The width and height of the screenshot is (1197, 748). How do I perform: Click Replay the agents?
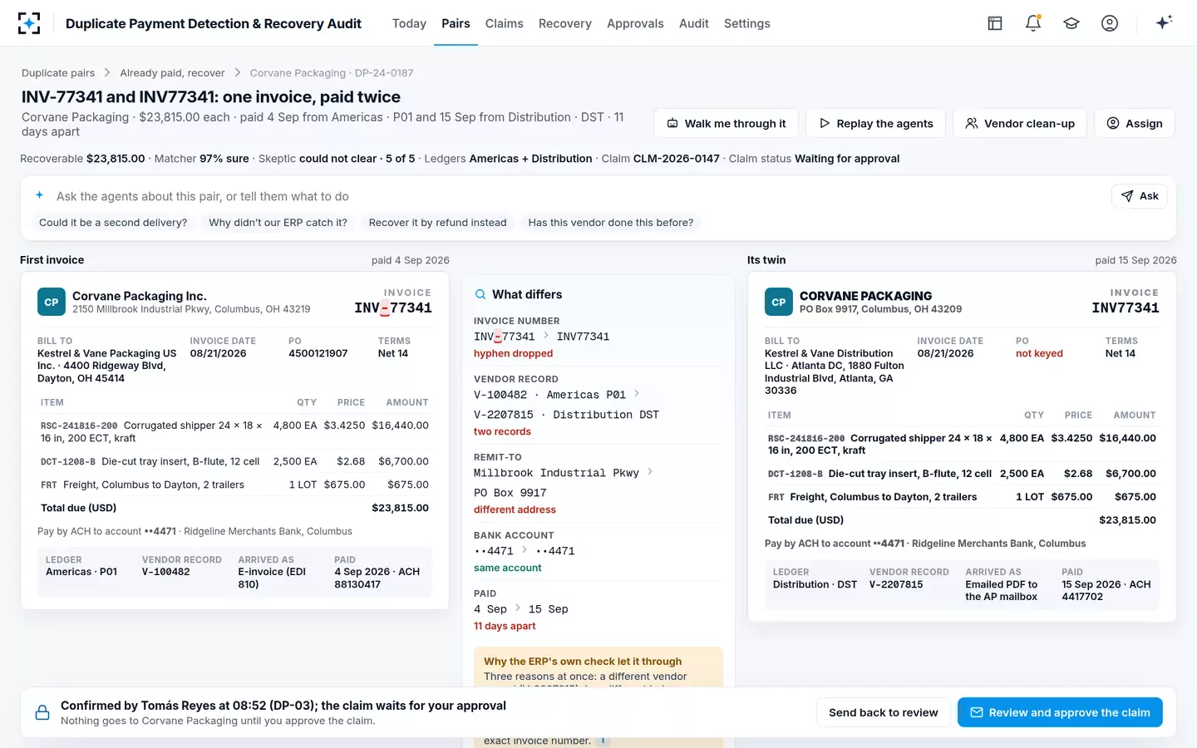coord(876,123)
